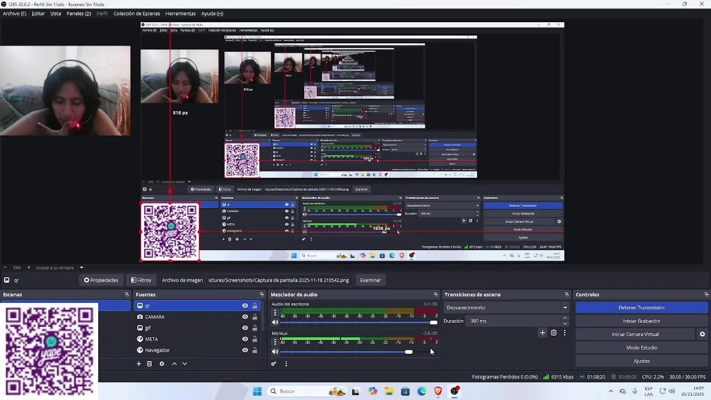Open the Colección de Escenas menu
711x400 pixels.
137,13
